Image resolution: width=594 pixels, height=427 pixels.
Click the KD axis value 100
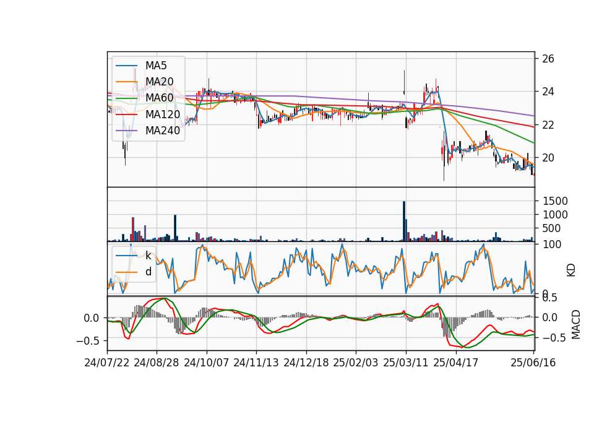[551, 244]
